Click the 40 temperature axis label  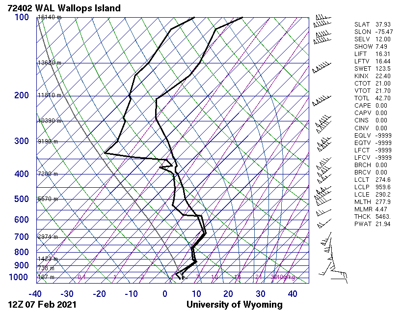(x=293, y=293)
